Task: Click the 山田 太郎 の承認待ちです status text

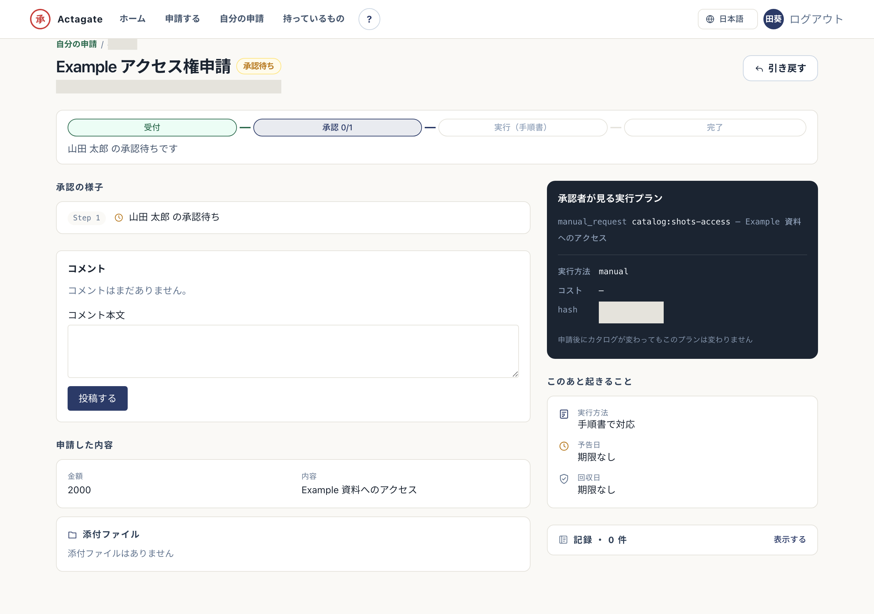Action: coord(123,149)
